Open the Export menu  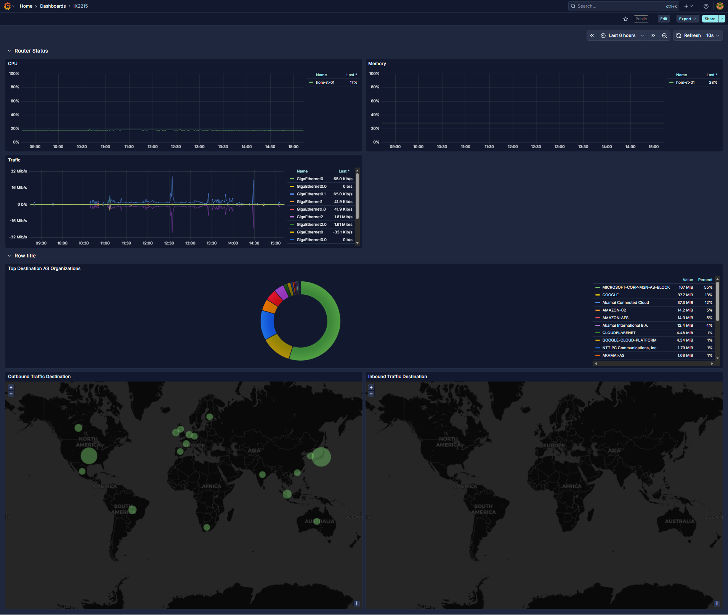pos(686,19)
